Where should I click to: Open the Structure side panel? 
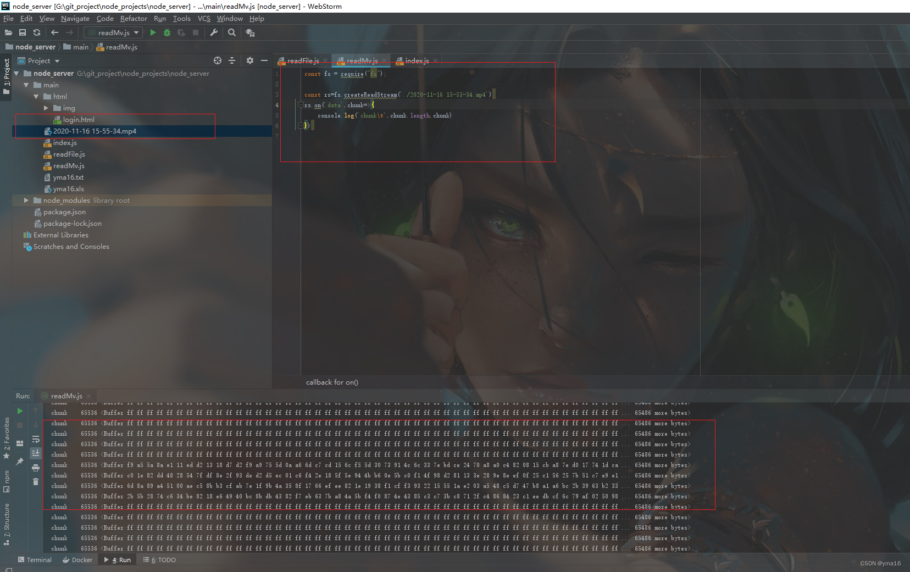tap(7, 524)
